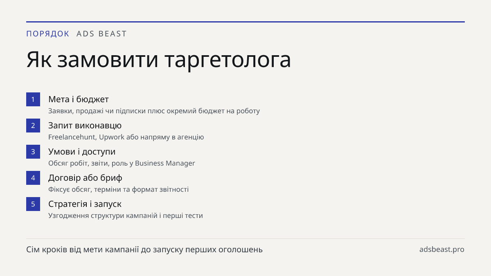The width and height of the screenshot is (491, 276).
Task: Click the step number 2 badge
Action: tap(33, 126)
